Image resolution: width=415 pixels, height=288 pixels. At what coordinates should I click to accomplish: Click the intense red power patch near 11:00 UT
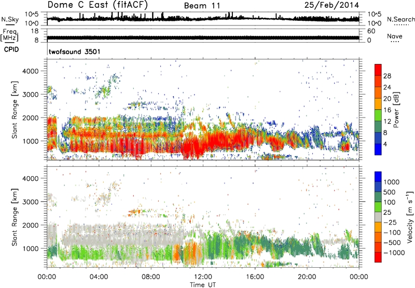pyautogui.click(x=193, y=149)
